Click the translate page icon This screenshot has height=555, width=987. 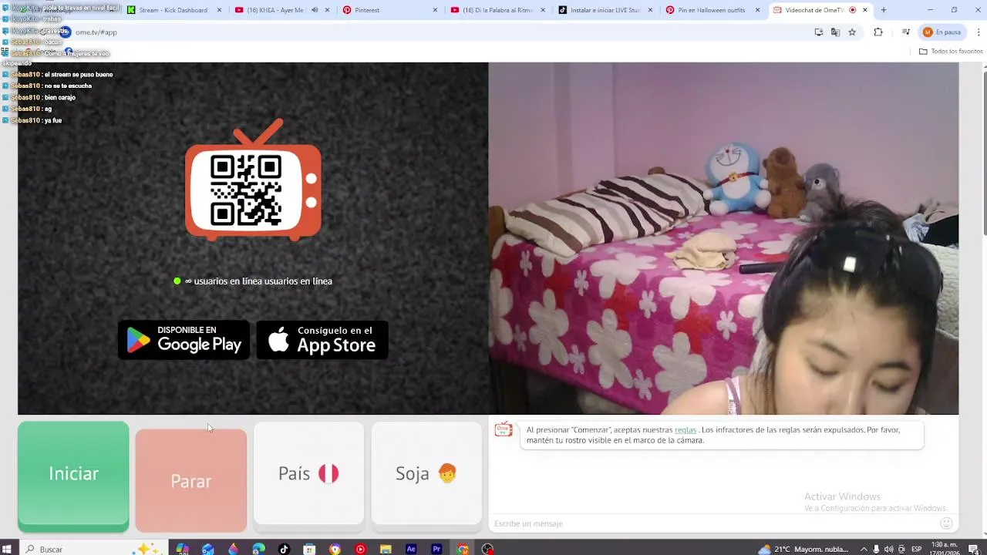[835, 32]
